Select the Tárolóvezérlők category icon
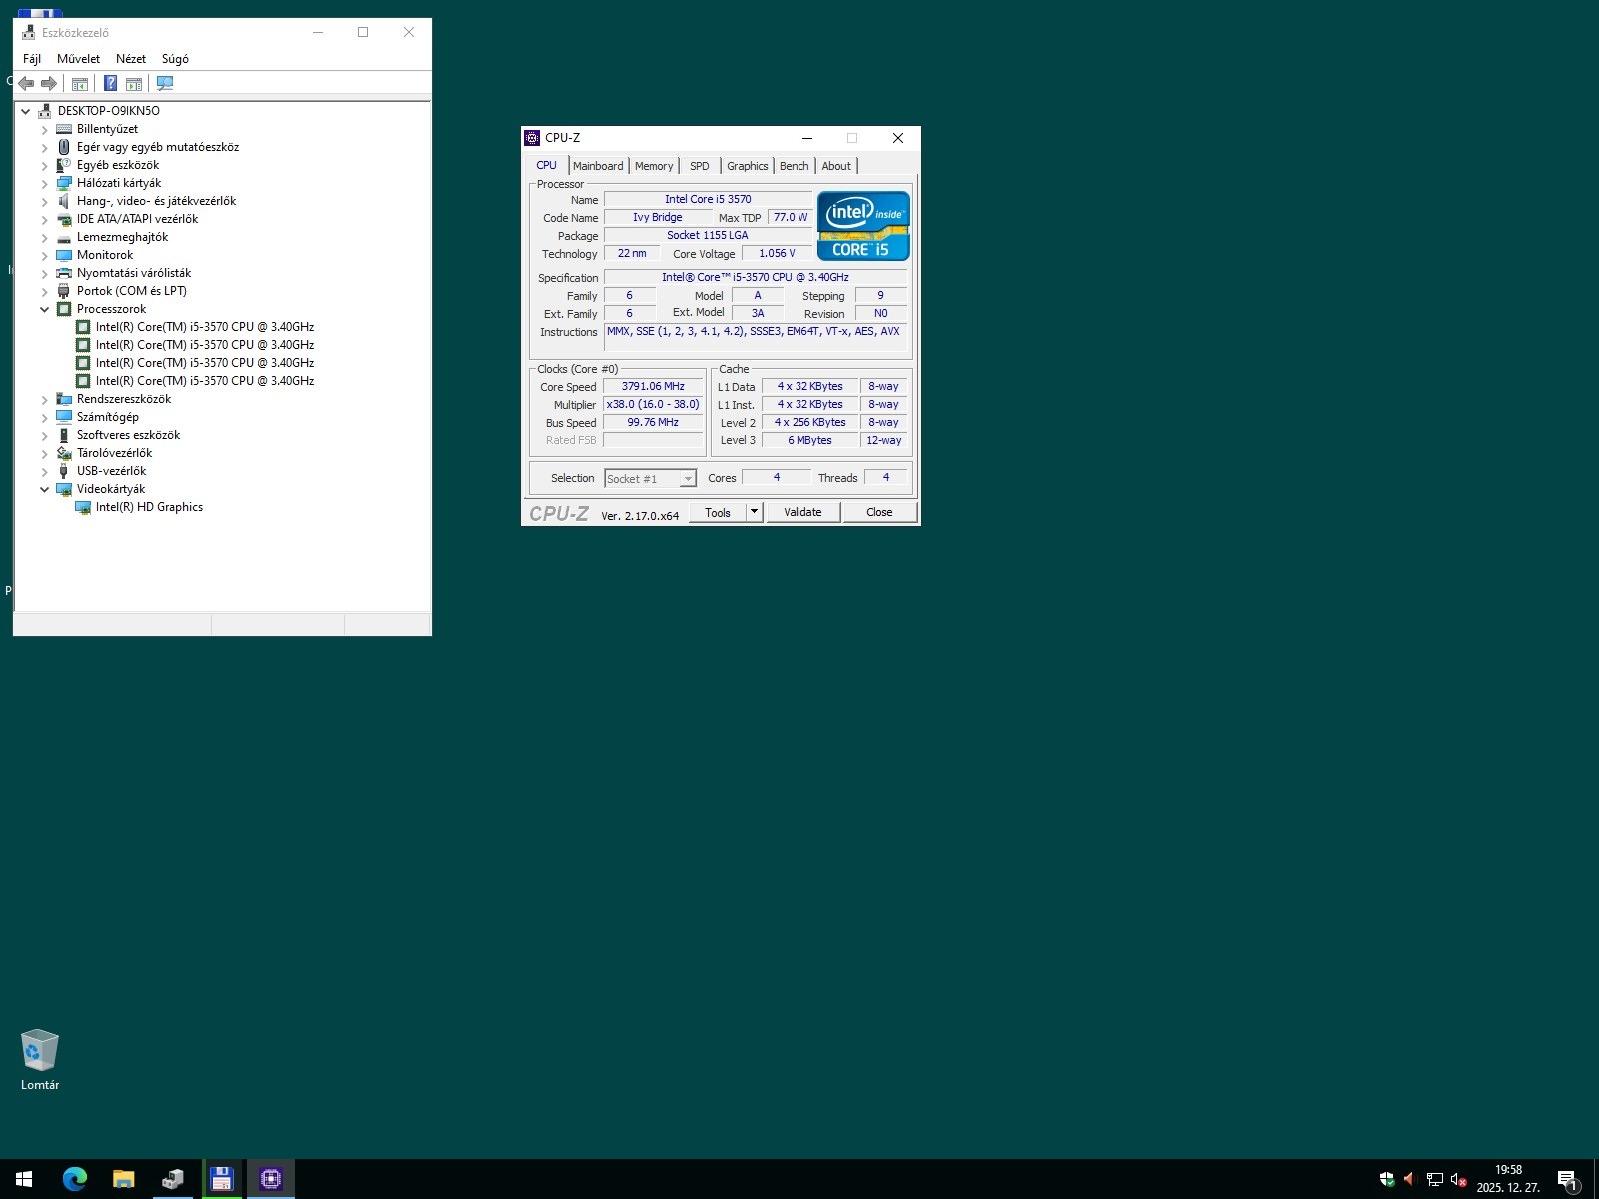1599x1199 pixels. click(x=64, y=453)
